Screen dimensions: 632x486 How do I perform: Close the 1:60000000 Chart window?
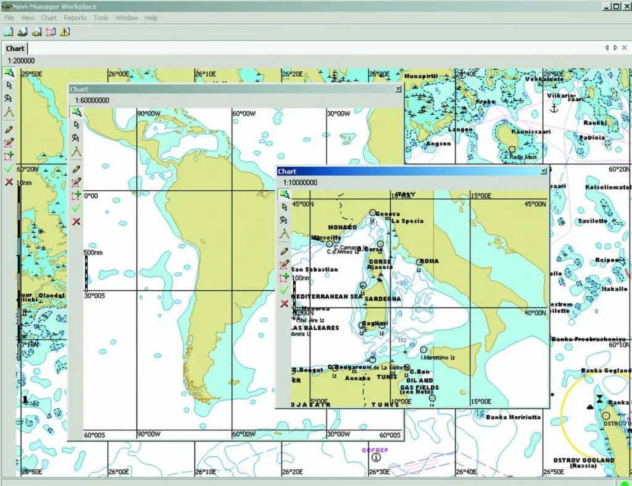point(398,88)
